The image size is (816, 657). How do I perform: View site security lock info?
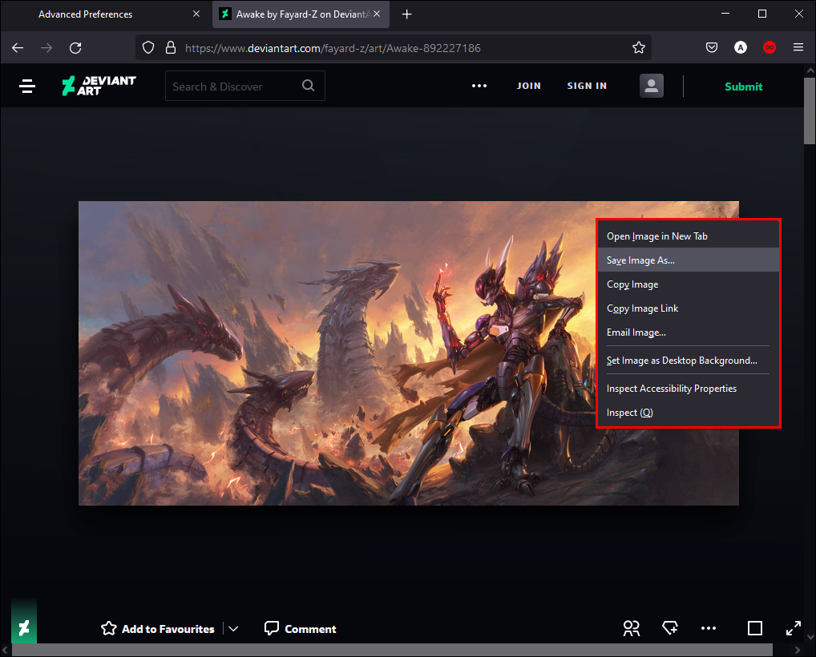point(170,48)
